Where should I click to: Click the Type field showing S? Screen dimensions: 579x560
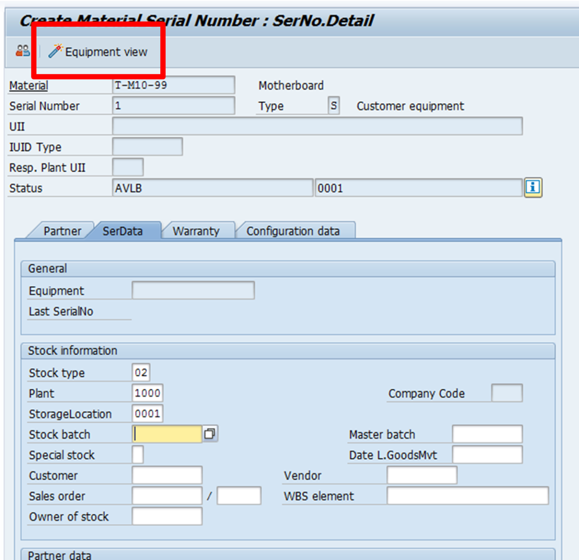coord(334,106)
